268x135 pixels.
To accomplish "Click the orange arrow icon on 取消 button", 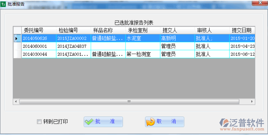I will click(x=151, y=122).
